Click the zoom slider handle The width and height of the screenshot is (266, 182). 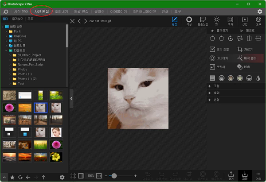[x=114, y=176]
